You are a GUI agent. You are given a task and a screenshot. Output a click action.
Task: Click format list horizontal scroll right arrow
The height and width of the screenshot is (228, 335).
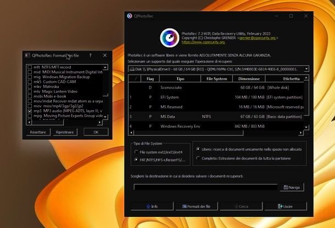click(x=99, y=122)
